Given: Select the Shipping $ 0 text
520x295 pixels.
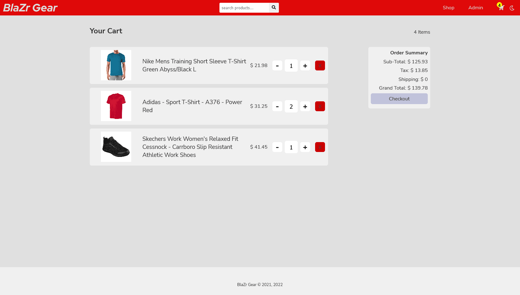Looking at the screenshot, I should click(x=413, y=79).
